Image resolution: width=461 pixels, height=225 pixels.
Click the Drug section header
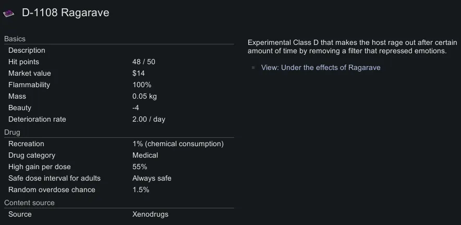coord(12,133)
